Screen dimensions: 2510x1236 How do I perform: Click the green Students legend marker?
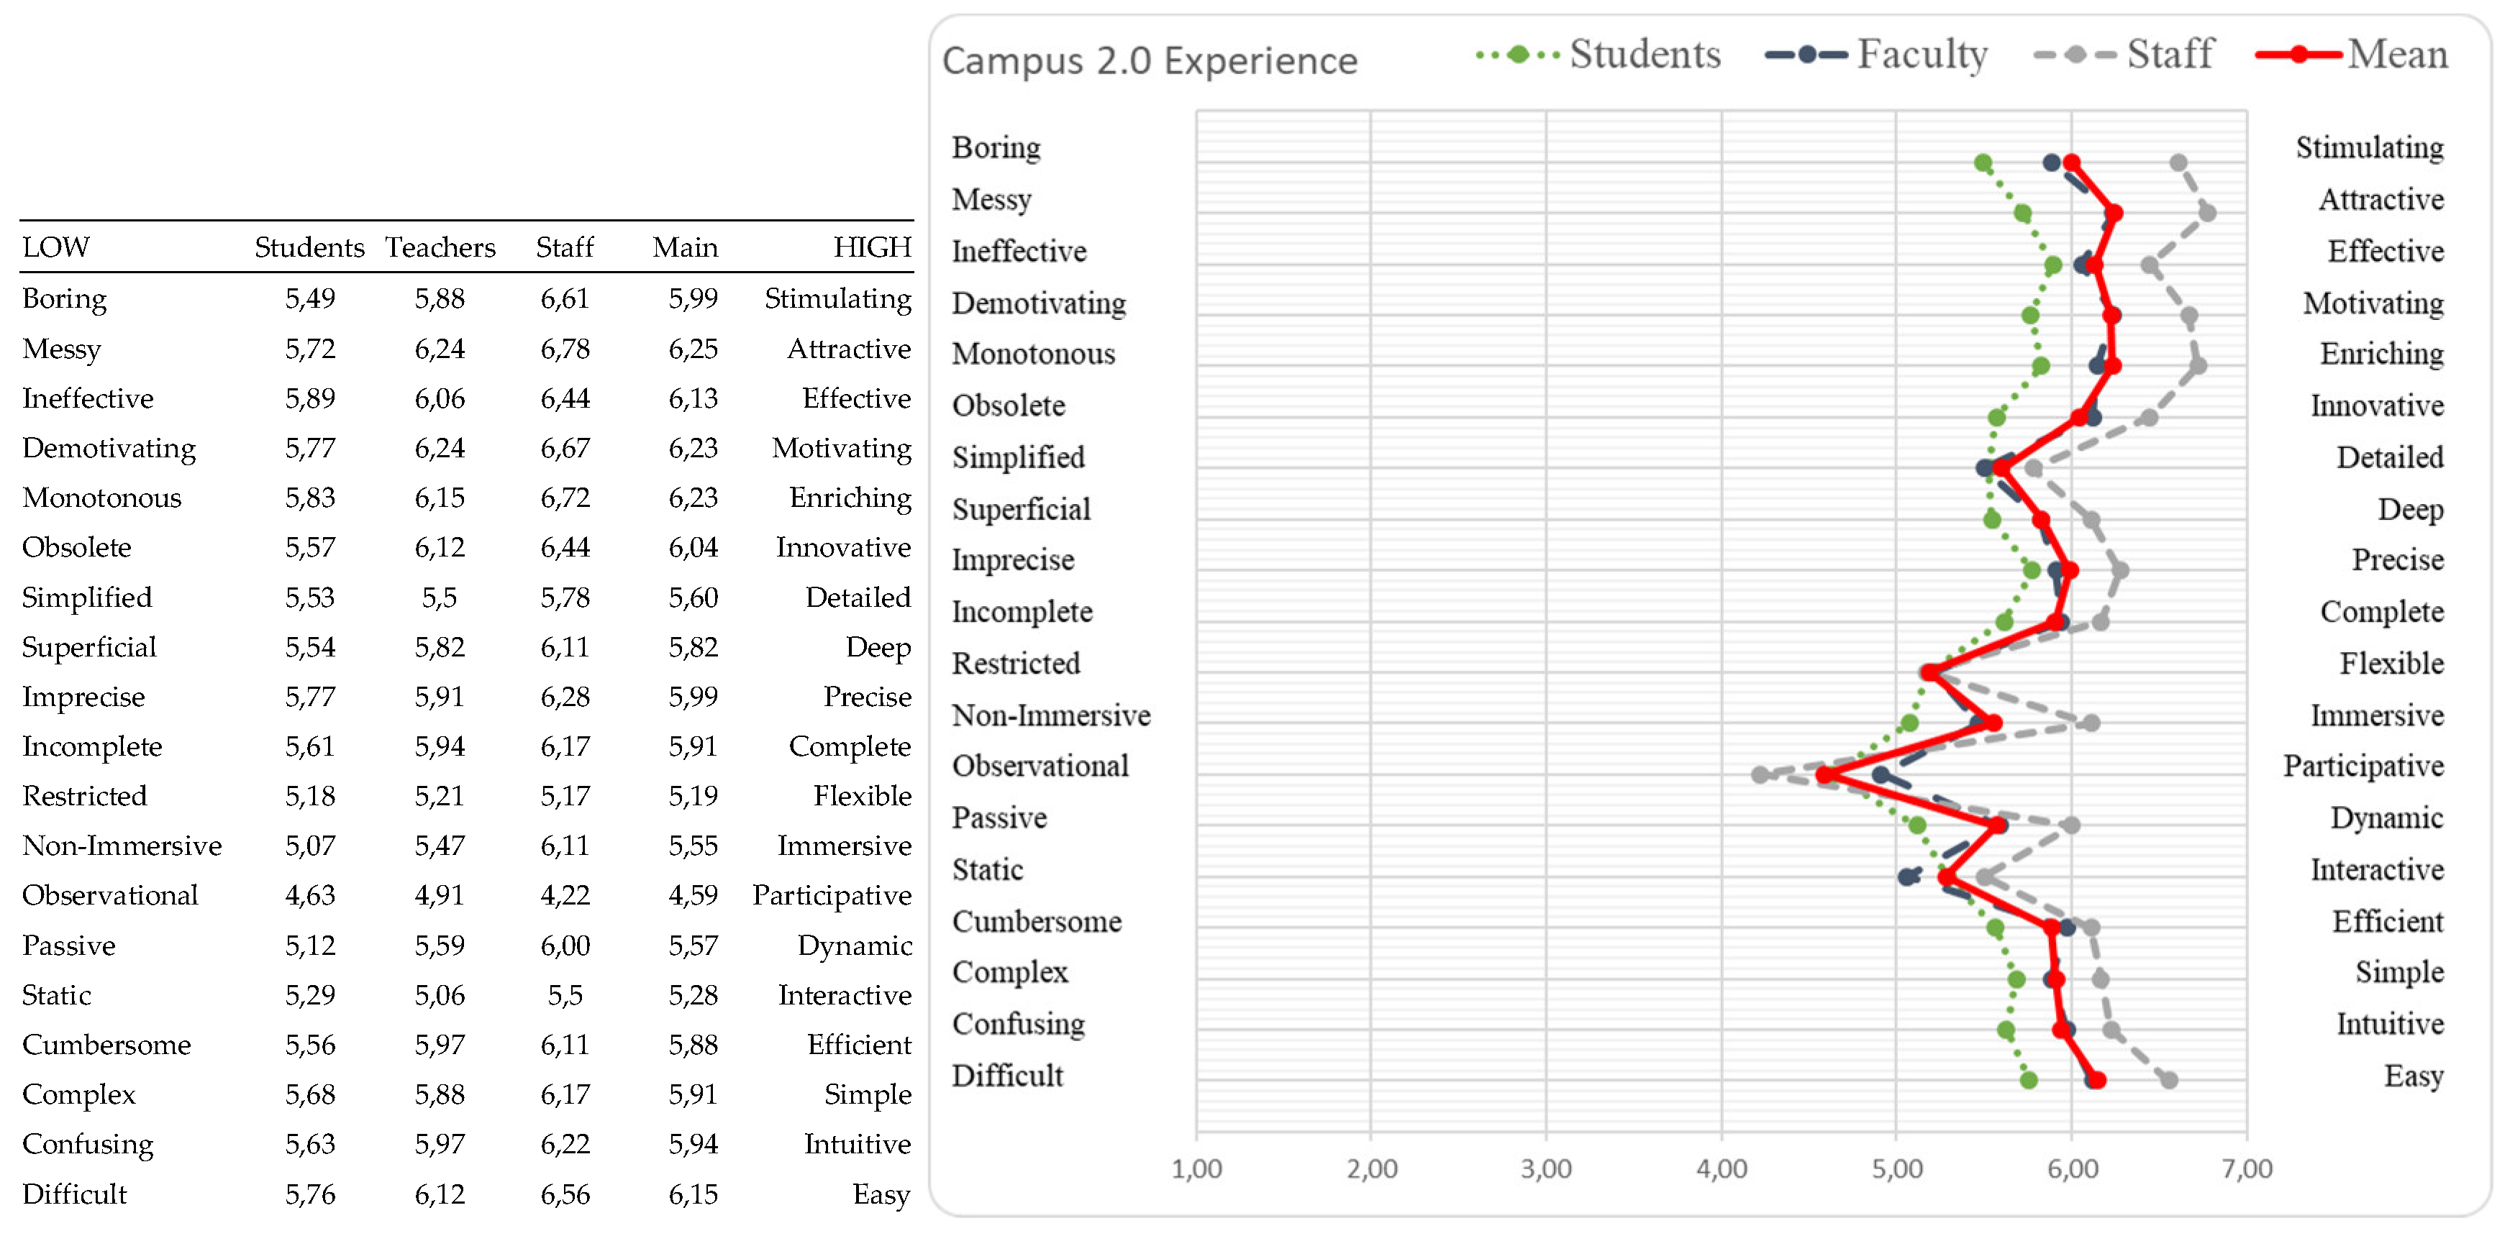point(1518,55)
